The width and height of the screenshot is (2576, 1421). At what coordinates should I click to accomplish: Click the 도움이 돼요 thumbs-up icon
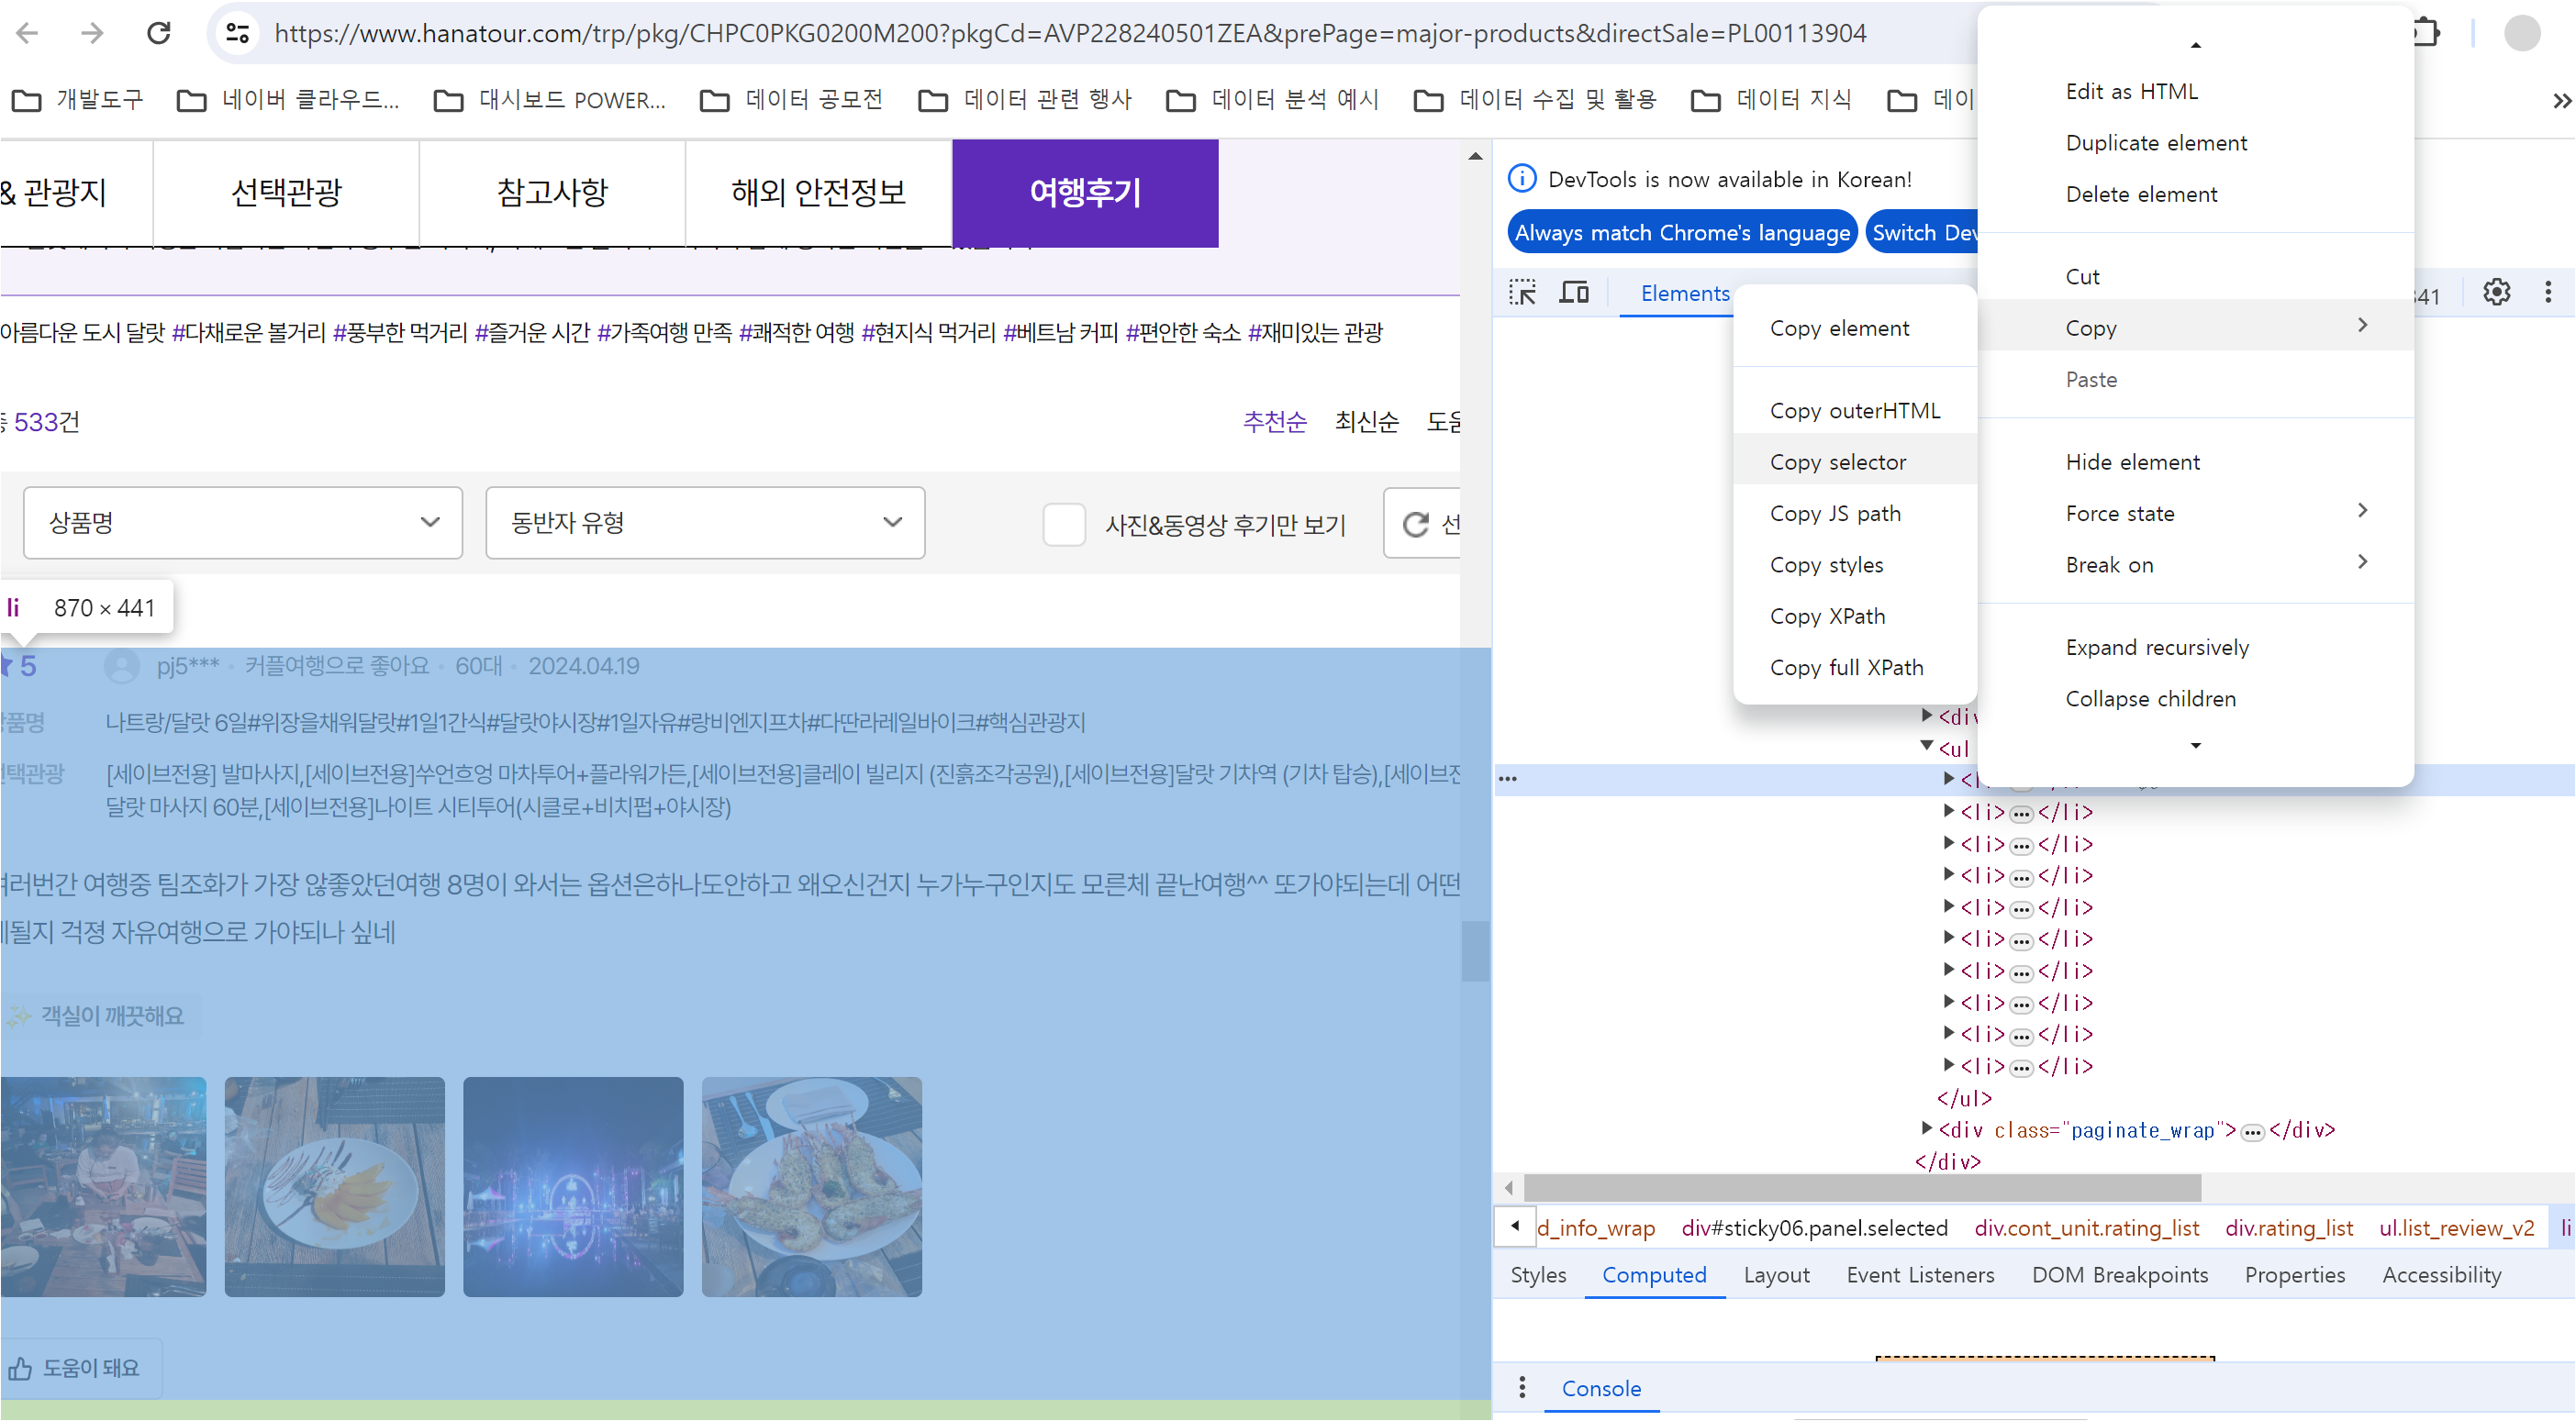(21, 1367)
